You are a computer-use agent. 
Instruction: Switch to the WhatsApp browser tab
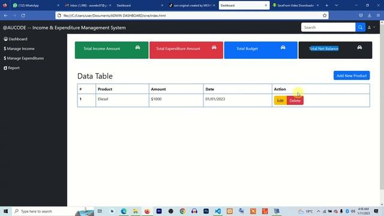[x=35, y=5]
